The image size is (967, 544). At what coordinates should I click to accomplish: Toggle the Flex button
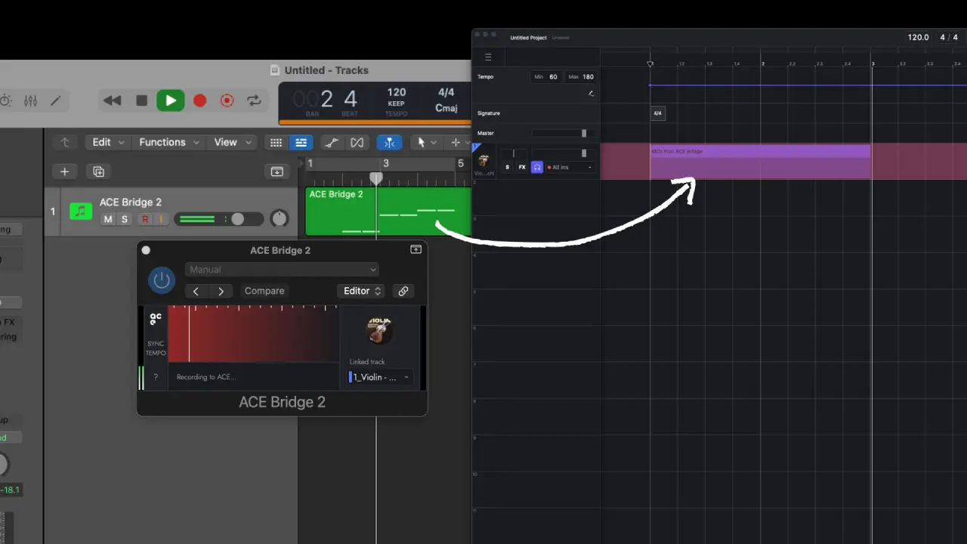tap(357, 142)
